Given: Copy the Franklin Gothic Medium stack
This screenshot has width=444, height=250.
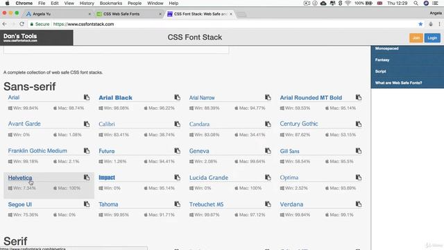Looking at the screenshot, I should click(87, 151).
